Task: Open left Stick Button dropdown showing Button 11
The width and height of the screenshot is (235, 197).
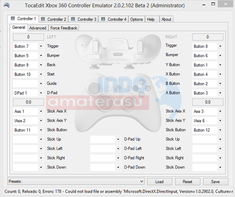Action: pyautogui.click(x=28, y=130)
